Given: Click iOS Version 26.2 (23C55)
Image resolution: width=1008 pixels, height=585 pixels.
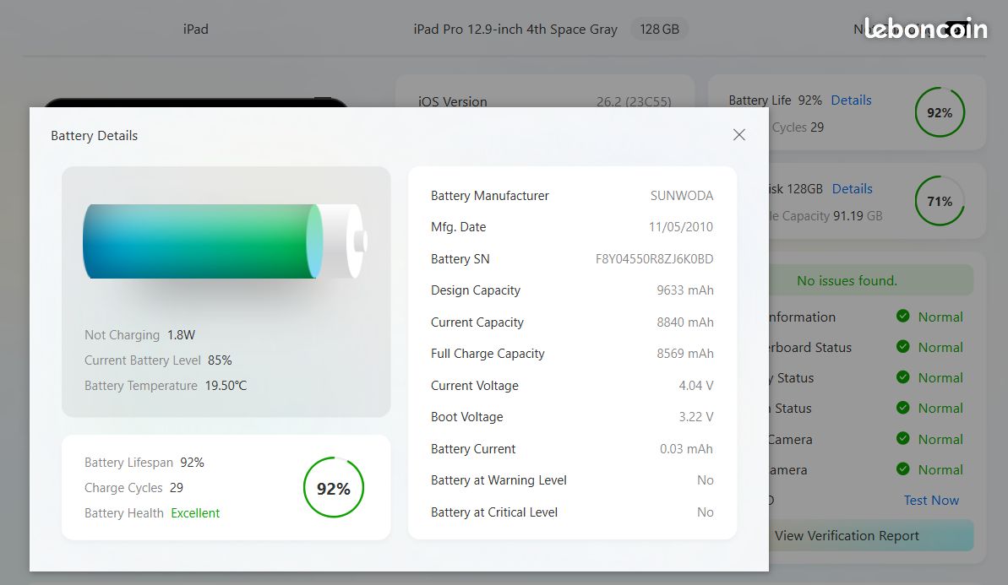Looking at the screenshot, I should tap(544, 101).
